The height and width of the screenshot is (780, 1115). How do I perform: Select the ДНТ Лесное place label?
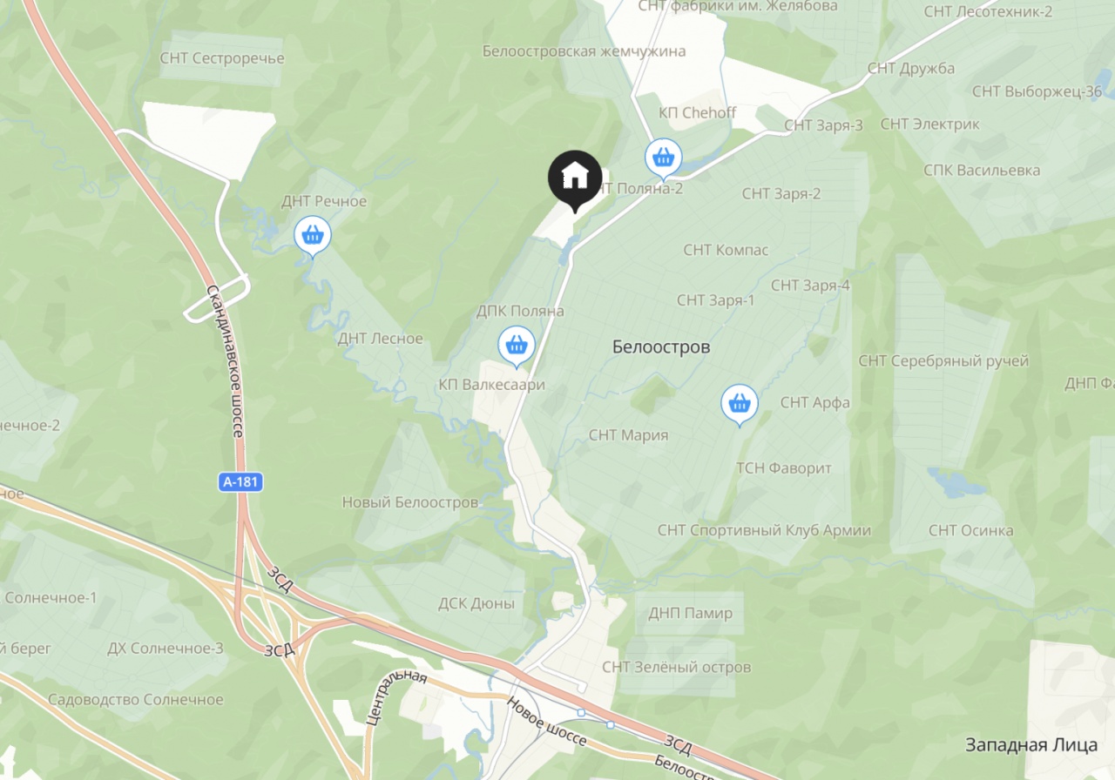click(380, 339)
